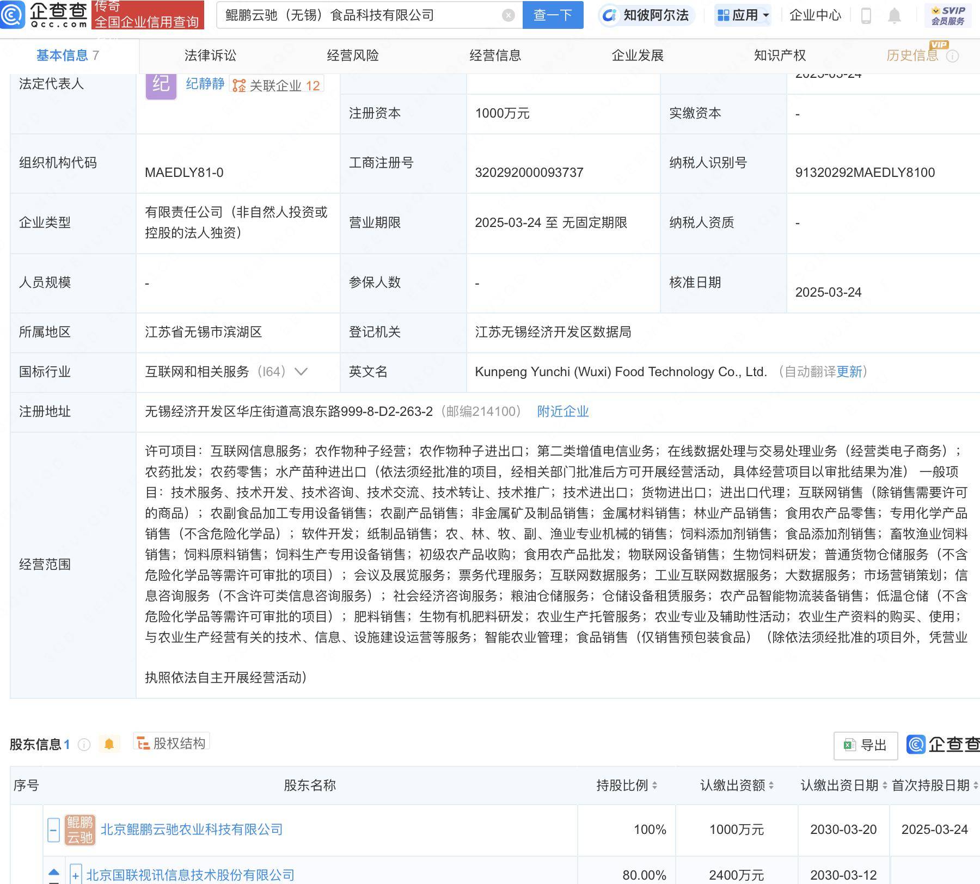This screenshot has width=980, height=884.
Task: Switch to 企业发展 tab
Action: coord(638,56)
